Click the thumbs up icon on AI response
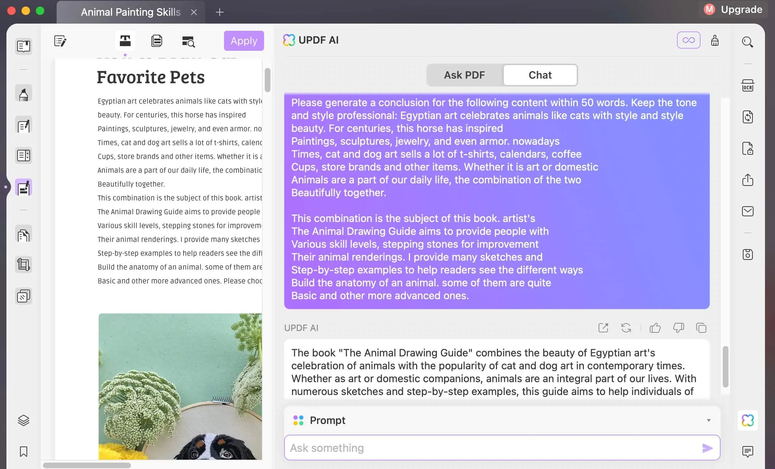Image resolution: width=775 pixels, height=469 pixels. click(x=655, y=328)
